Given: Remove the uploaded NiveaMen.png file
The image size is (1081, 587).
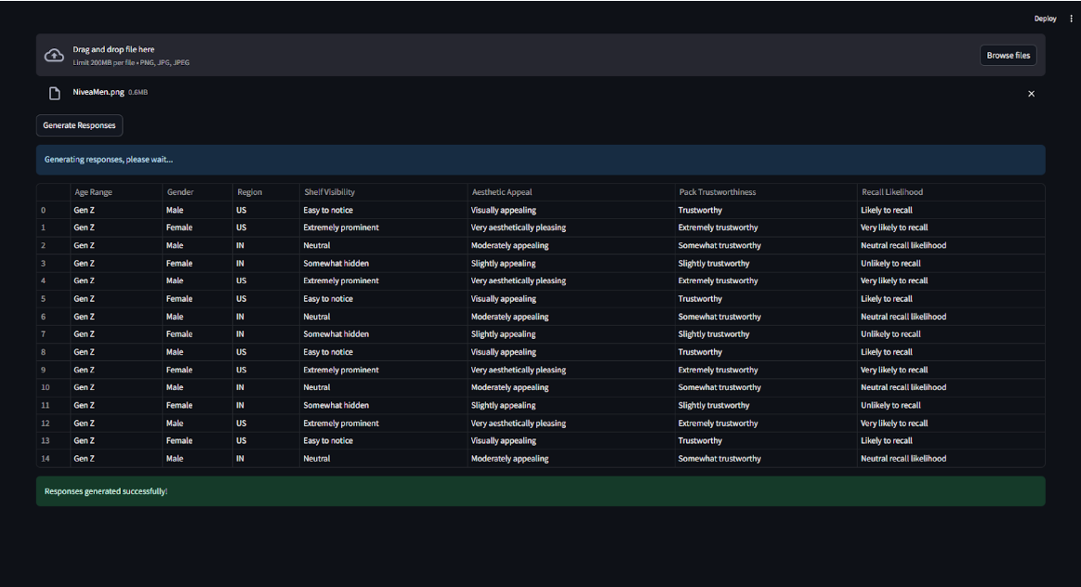Looking at the screenshot, I should click(1032, 94).
